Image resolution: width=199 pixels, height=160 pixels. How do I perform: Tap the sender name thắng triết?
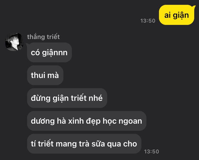(44, 37)
